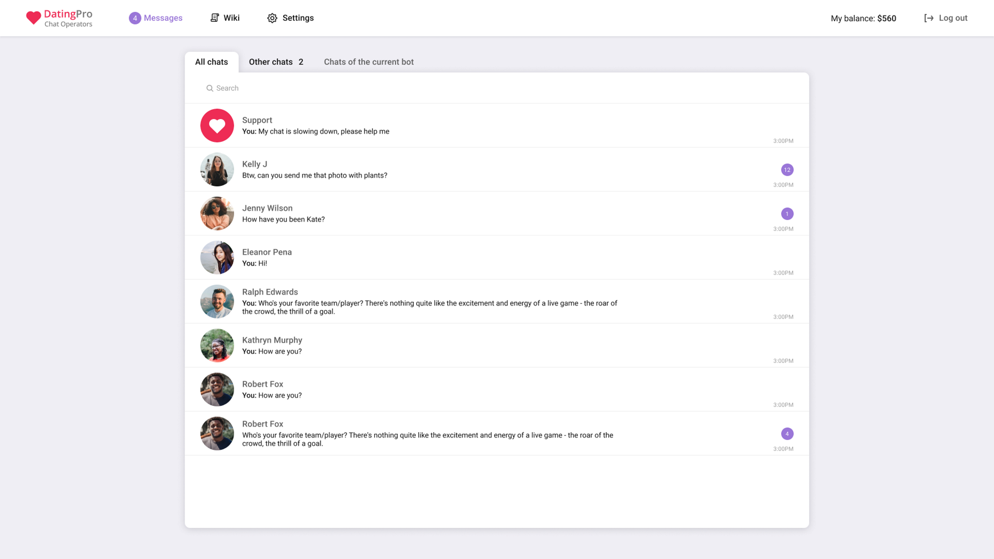Viewport: 994px width, 559px height.
Task: Open the Wiki page
Action: click(232, 18)
